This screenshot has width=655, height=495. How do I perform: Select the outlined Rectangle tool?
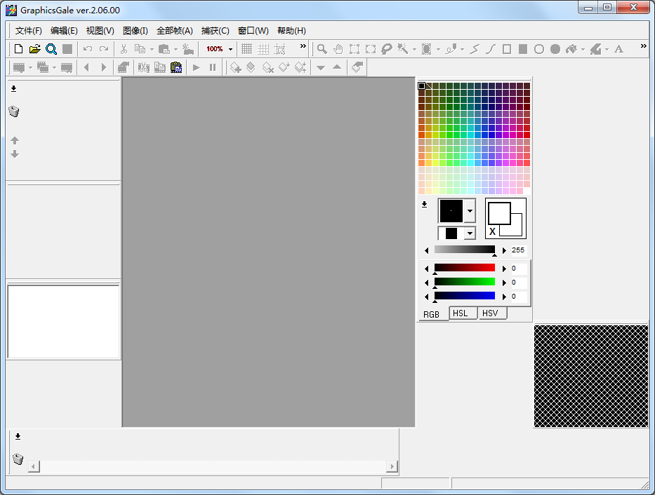[x=507, y=49]
